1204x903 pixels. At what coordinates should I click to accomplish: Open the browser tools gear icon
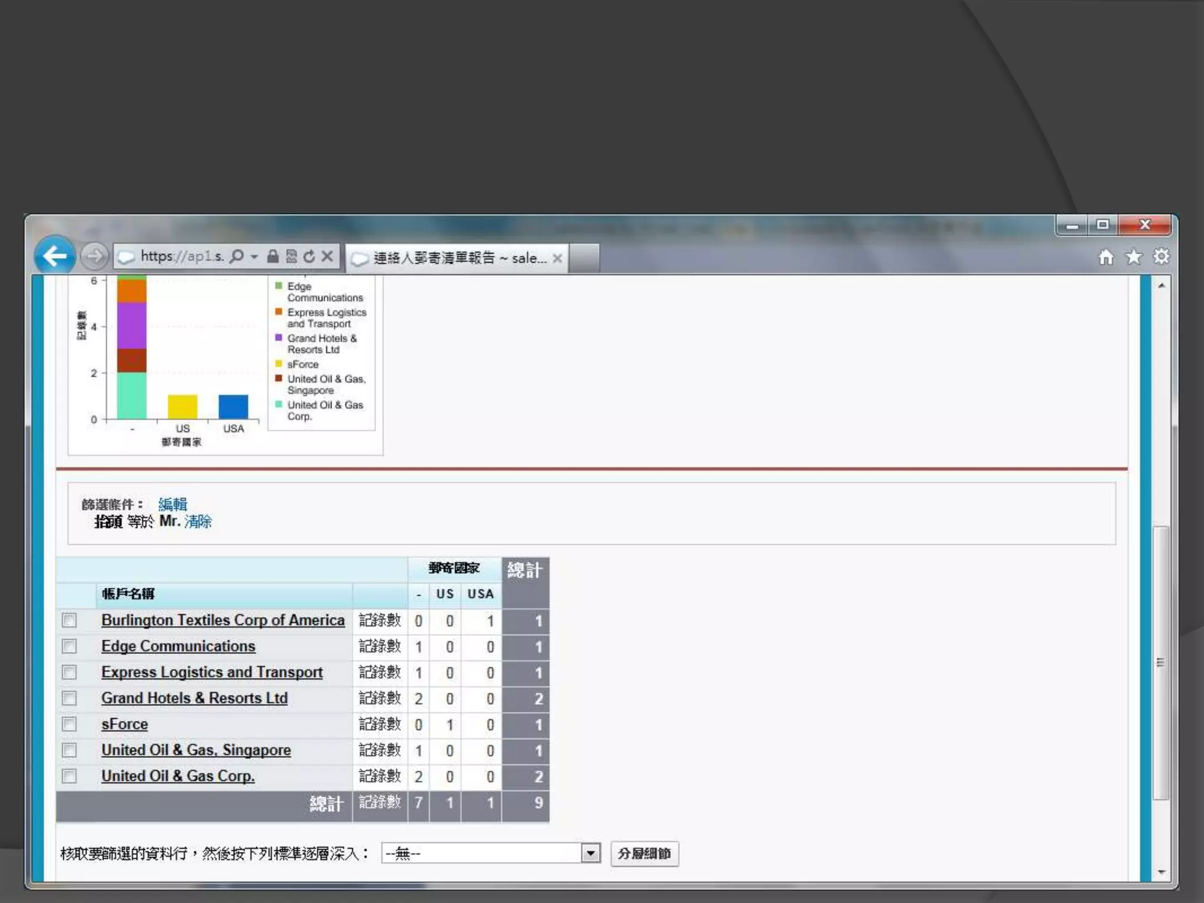coord(1161,257)
